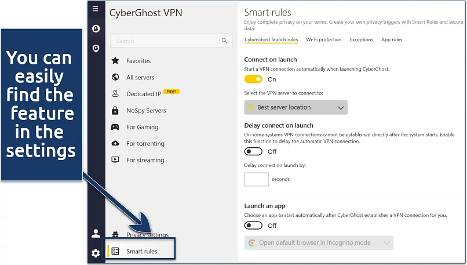Enable Launch an app toggle
This screenshot has width=467, height=265.
click(253, 226)
